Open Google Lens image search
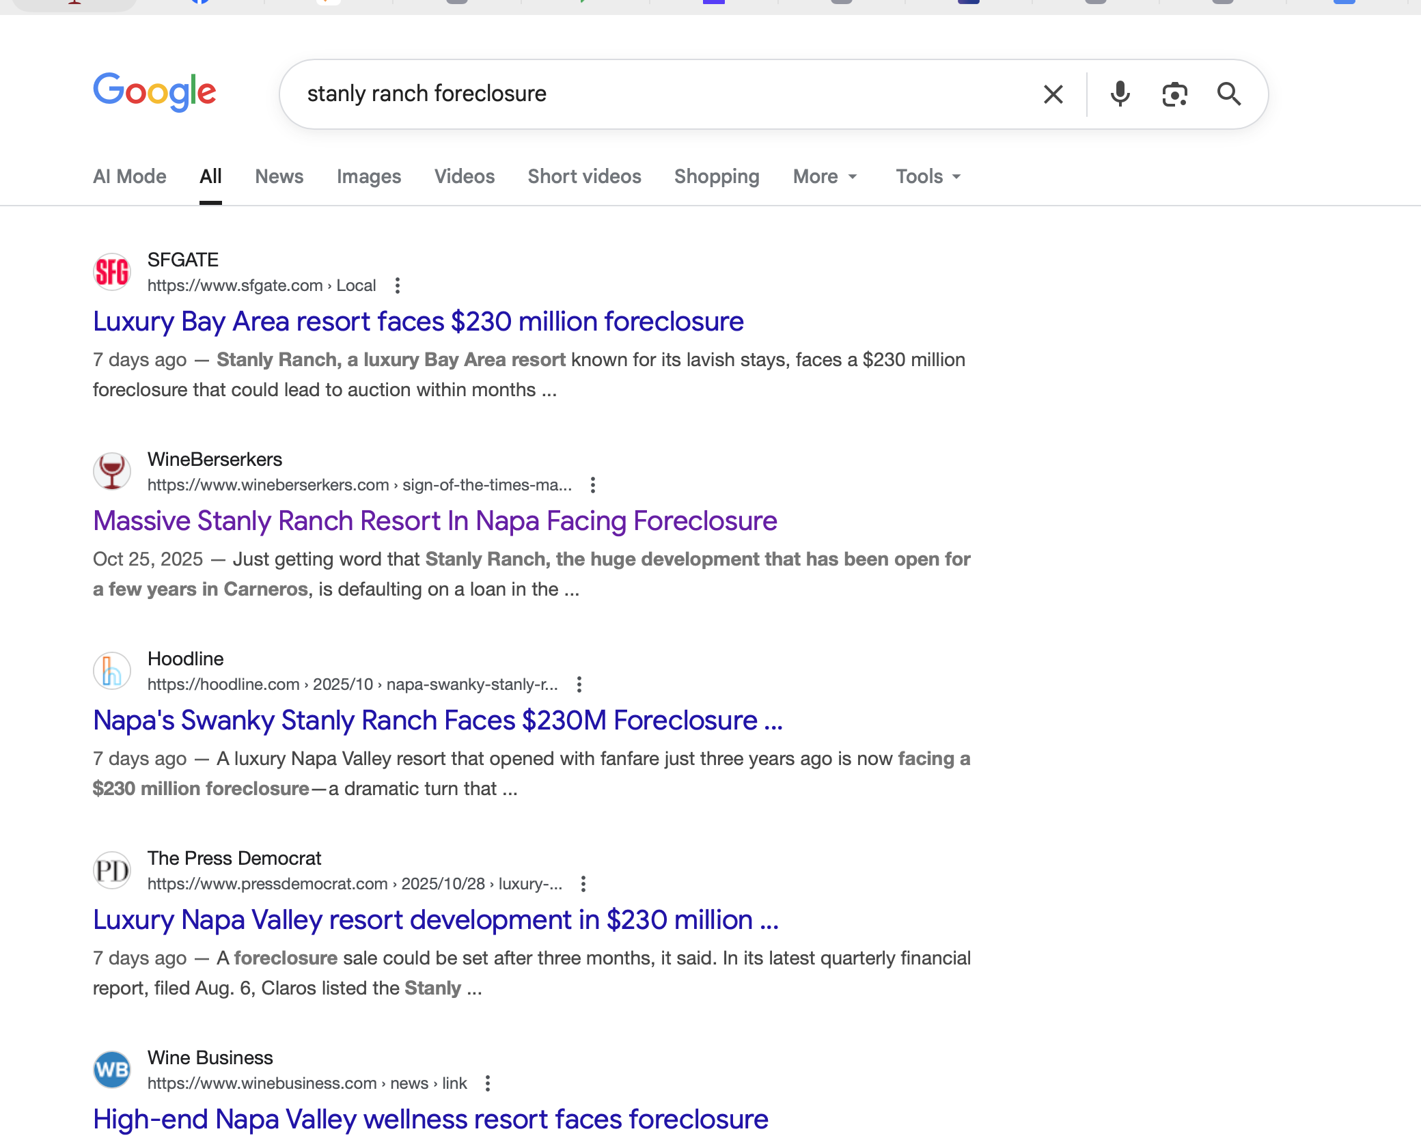The image size is (1421, 1138). [x=1174, y=94]
